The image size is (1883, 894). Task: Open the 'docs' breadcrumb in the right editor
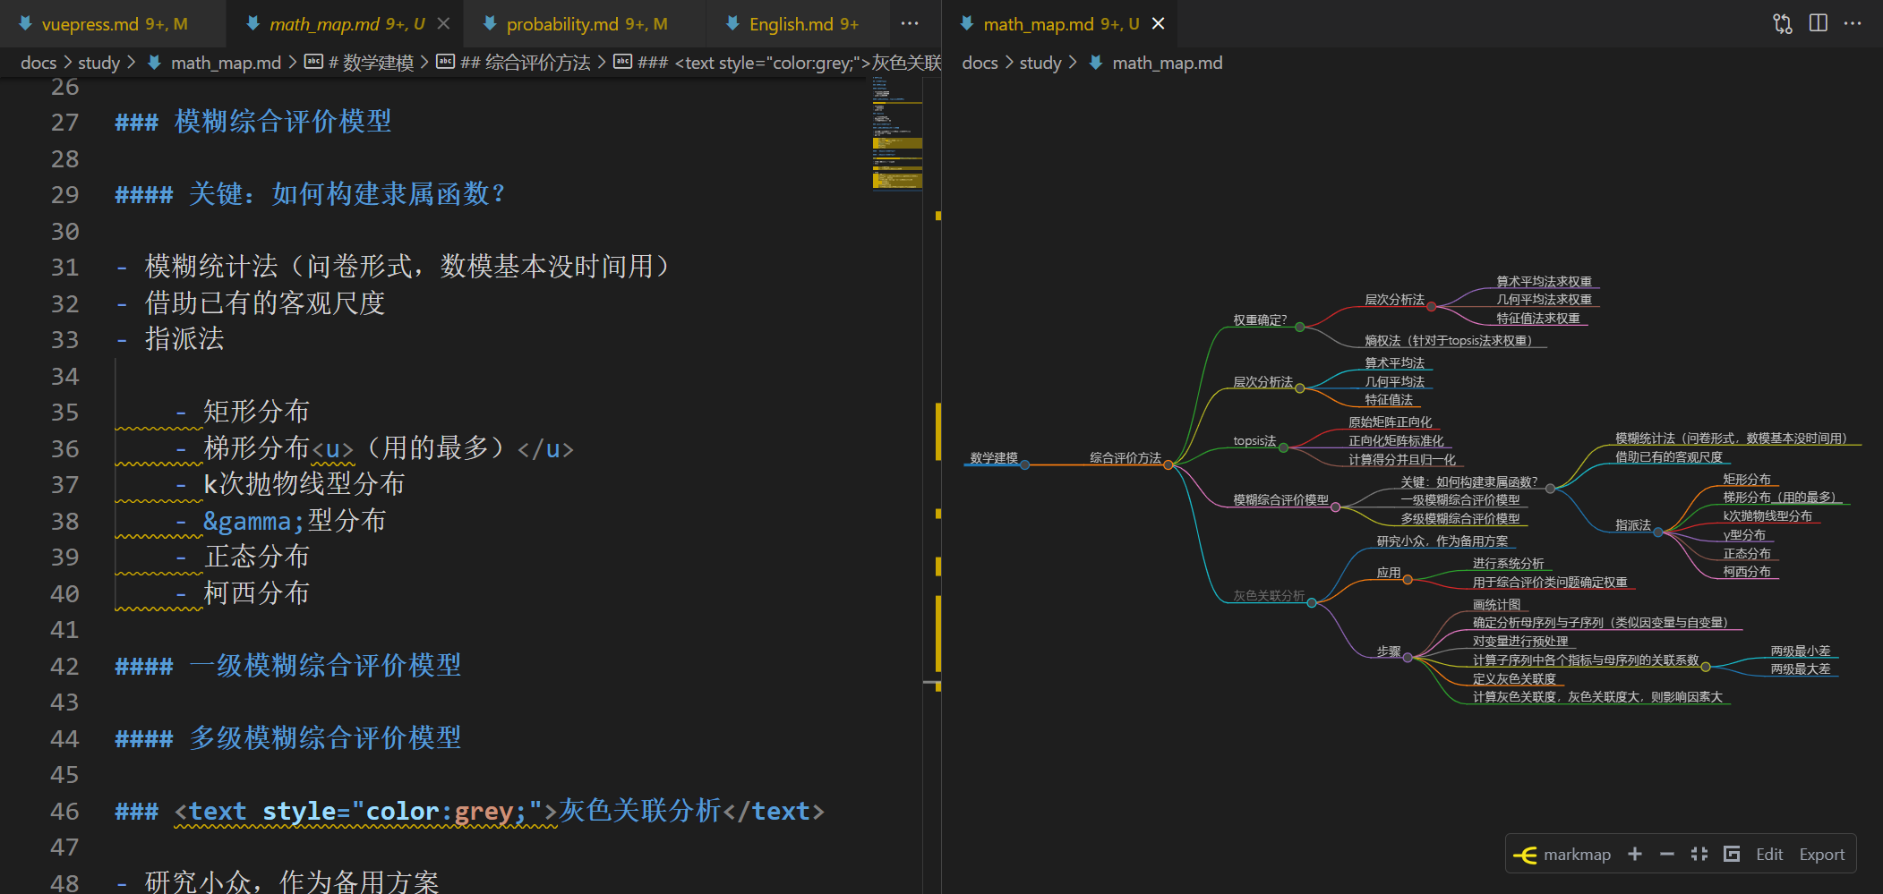(980, 63)
